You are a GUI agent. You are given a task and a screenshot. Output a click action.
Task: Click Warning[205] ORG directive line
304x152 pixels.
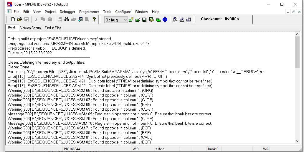[80, 90]
